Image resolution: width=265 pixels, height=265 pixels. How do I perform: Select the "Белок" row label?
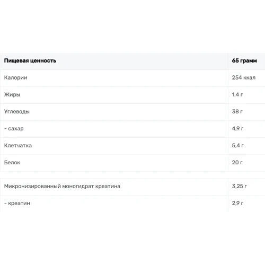tap(12, 162)
